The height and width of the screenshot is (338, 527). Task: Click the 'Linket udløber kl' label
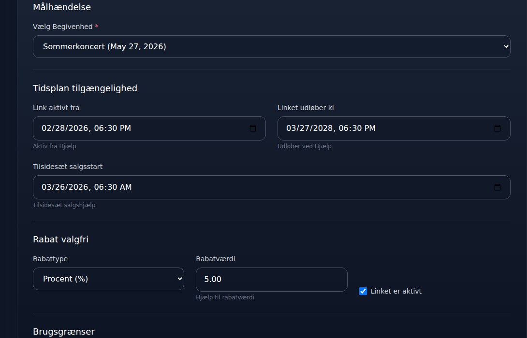(306, 108)
